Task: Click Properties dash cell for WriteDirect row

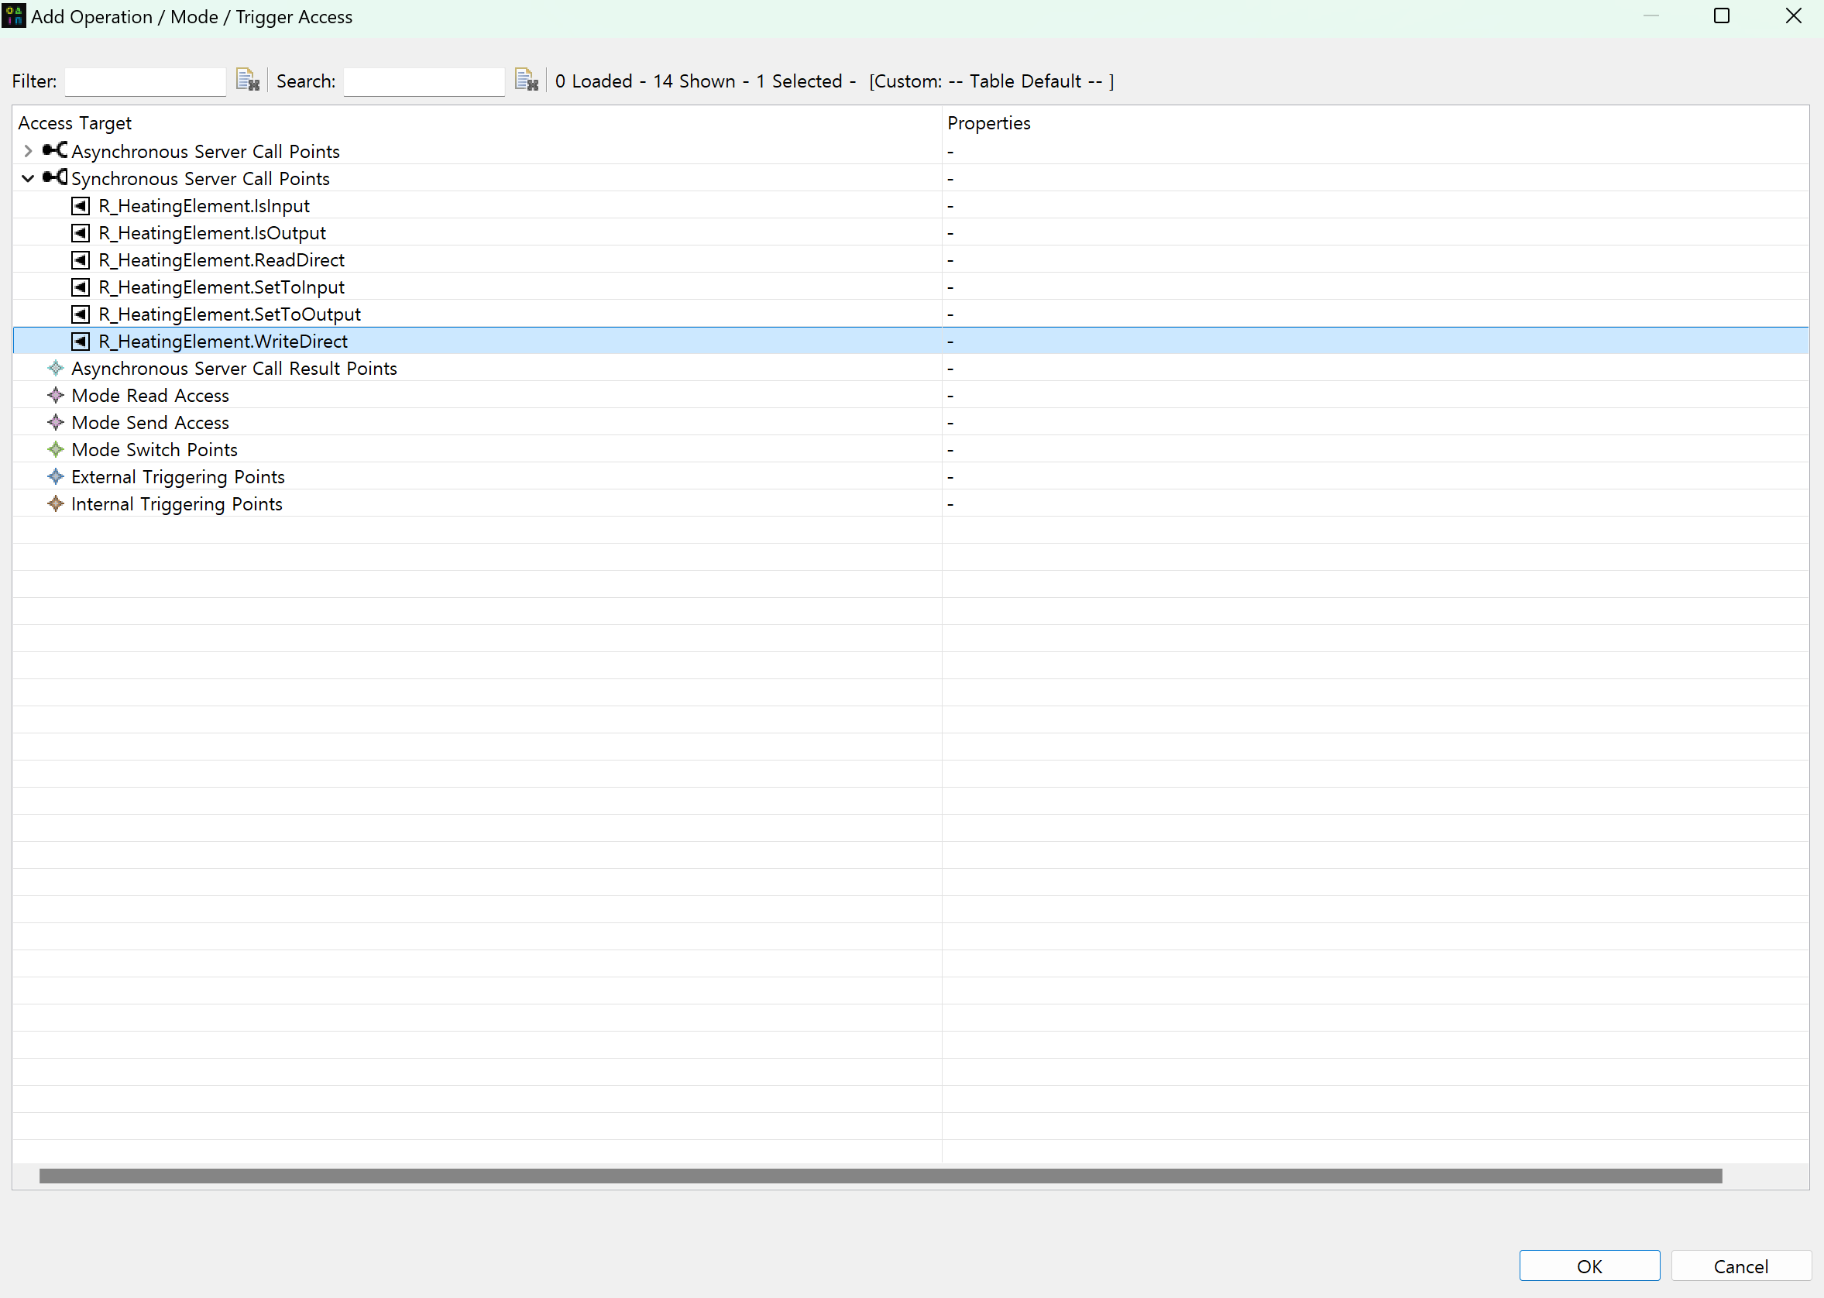Action: pyautogui.click(x=950, y=342)
